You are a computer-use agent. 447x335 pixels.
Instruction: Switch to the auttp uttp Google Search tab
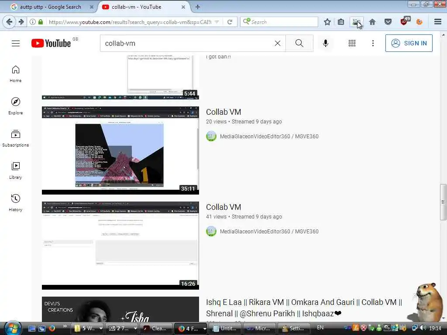pos(51,7)
